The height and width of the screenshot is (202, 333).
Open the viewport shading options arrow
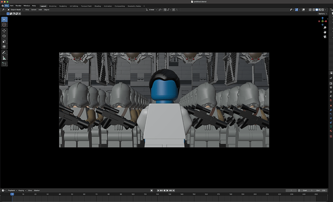coord(326,10)
